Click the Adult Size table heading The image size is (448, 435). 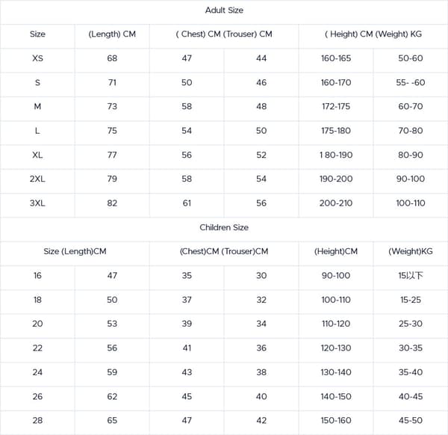(224, 10)
